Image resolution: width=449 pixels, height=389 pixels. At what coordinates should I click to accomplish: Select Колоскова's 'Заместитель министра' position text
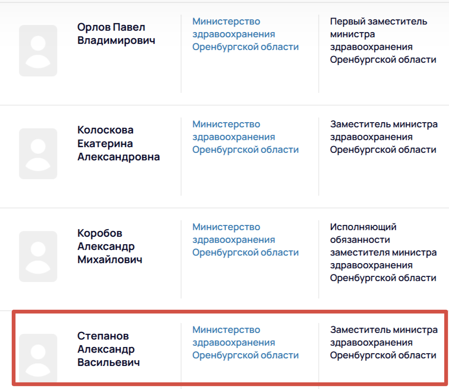[x=383, y=137]
